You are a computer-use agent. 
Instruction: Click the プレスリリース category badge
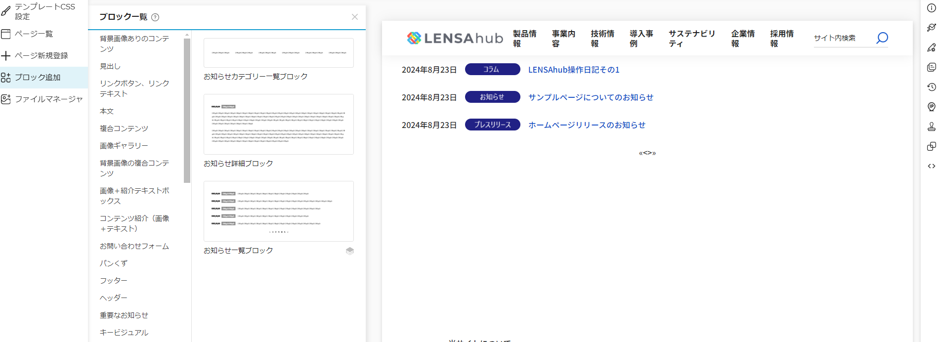[x=492, y=125]
